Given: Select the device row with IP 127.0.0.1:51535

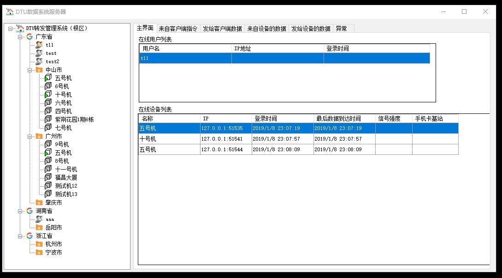Looking at the screenshot, I should [x=298, y=129].
